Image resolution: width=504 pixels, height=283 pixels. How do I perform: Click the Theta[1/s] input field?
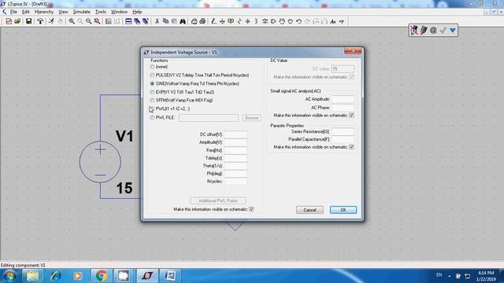click(x=235, y=166)
